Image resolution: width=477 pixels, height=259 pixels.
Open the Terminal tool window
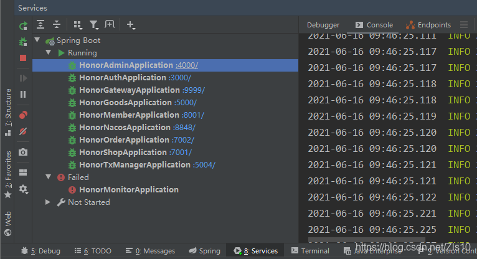tap(310, 251)
